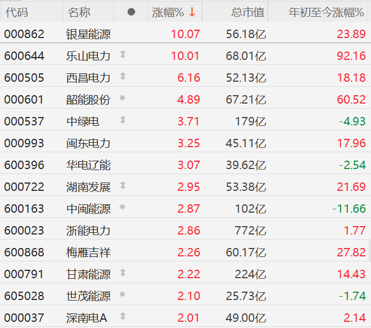371x328 pixels.
Task: Click the 27.82 year-to-date value
Action: point(351,252)
